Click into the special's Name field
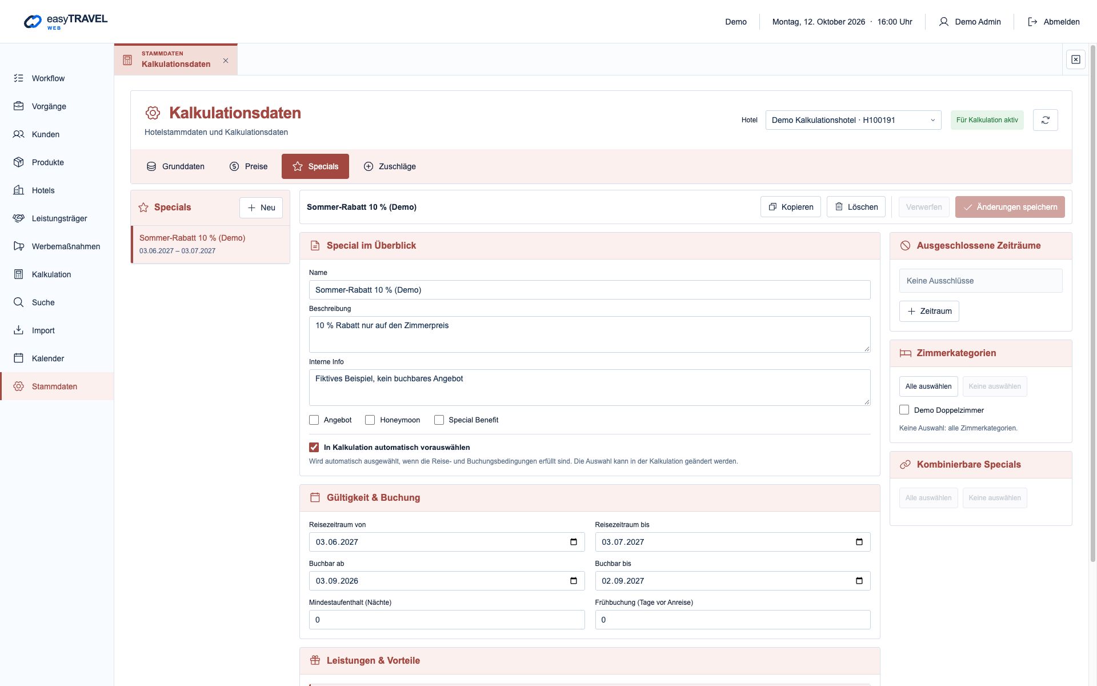Image resolution: width=1097 pixels, height=686 pixels. coord(590,290)
